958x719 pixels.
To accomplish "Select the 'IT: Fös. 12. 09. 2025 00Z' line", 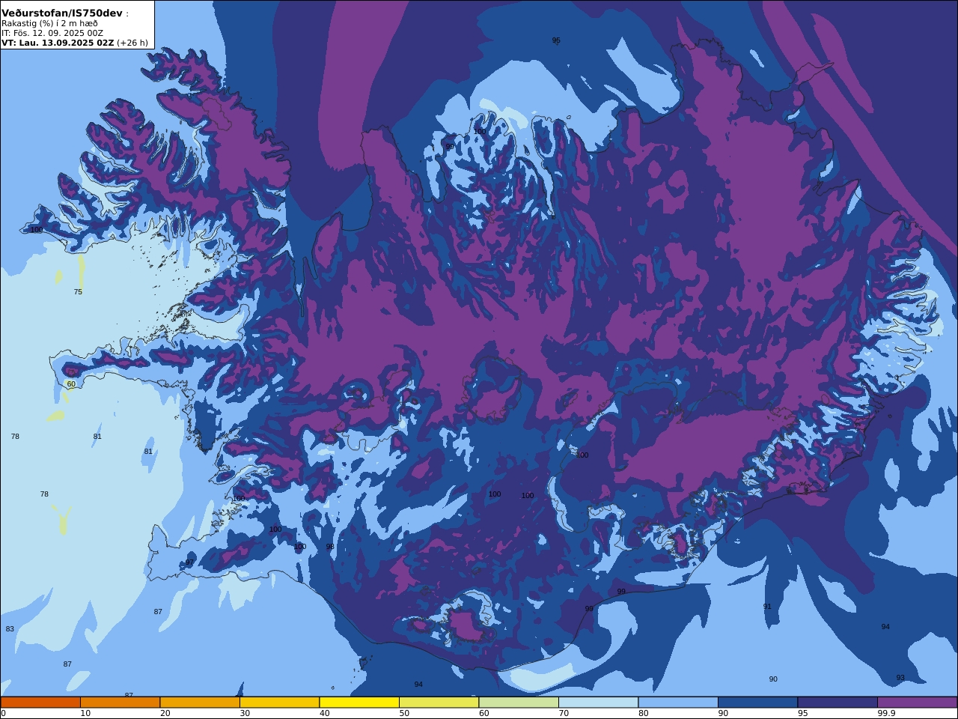I will (x=52, y=33).
